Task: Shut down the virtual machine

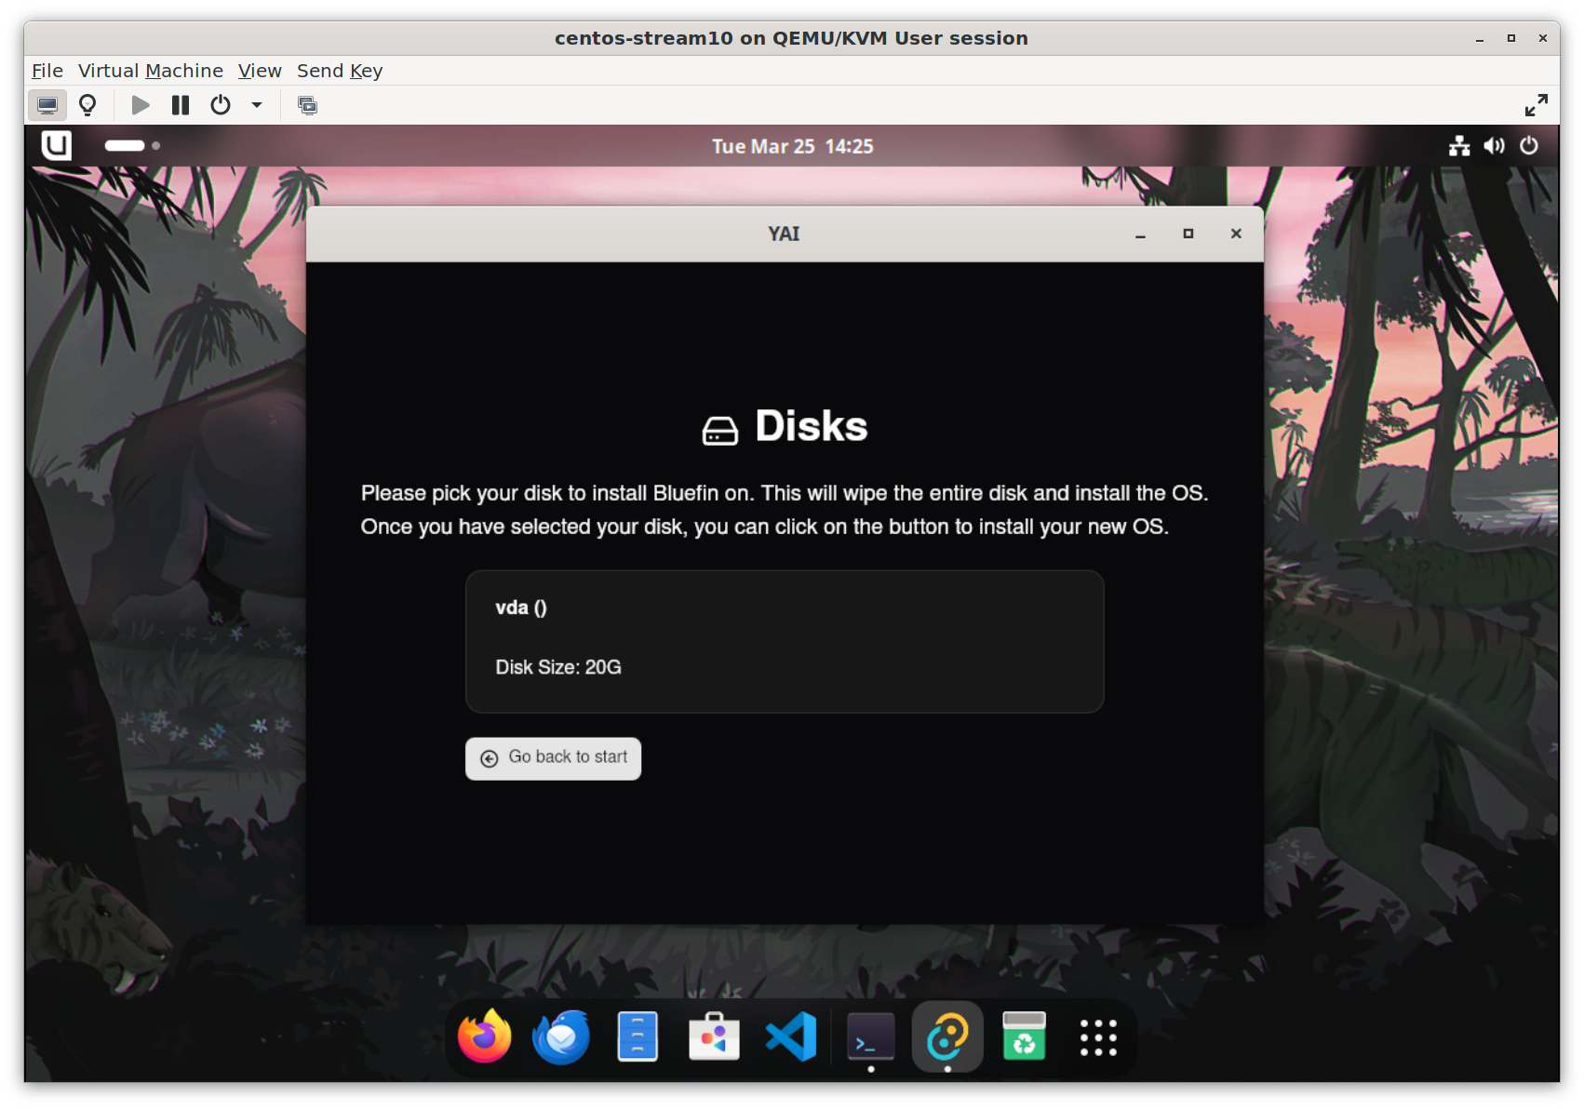Action: coord(221,105)
